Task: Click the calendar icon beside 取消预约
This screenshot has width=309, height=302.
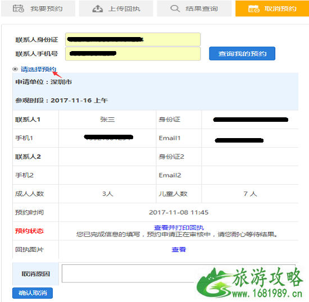Action: tap(254, 8)
